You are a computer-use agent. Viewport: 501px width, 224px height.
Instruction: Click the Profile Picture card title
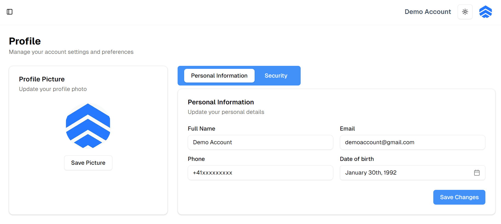click(x=42, y=79)
